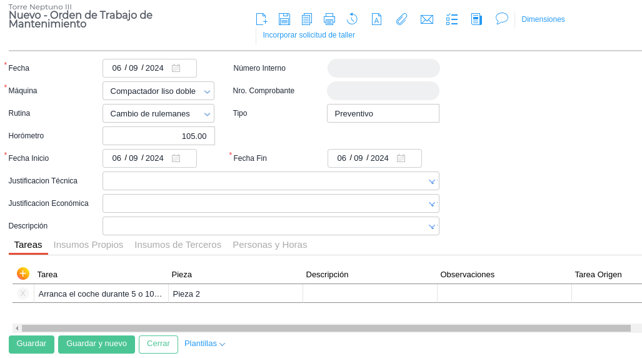Open the Plantillas dropdown menu
This screenshot has height=358, width=642.
click(x=204, y=344)
